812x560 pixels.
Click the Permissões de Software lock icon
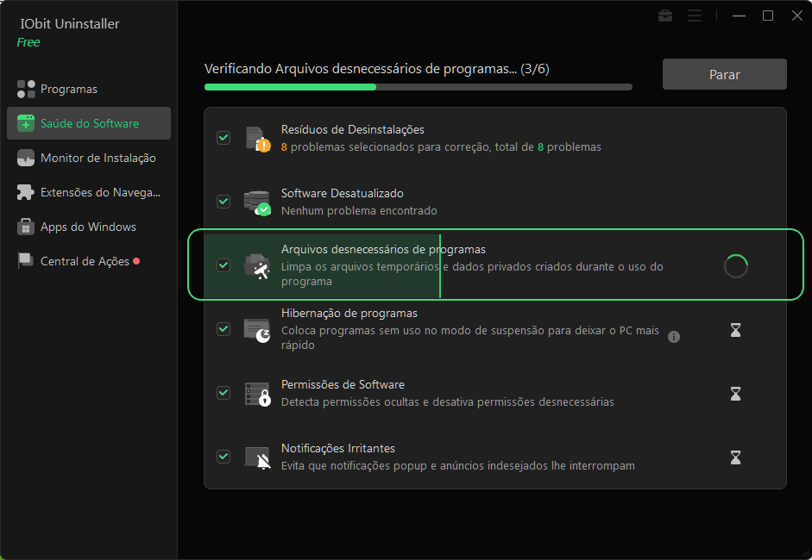coord(257,394)
